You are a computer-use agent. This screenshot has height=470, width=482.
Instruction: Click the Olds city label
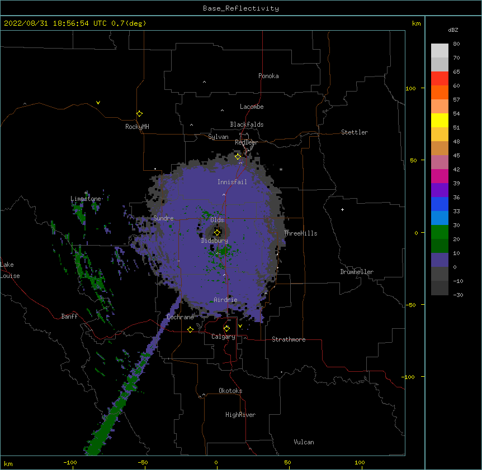217,220
